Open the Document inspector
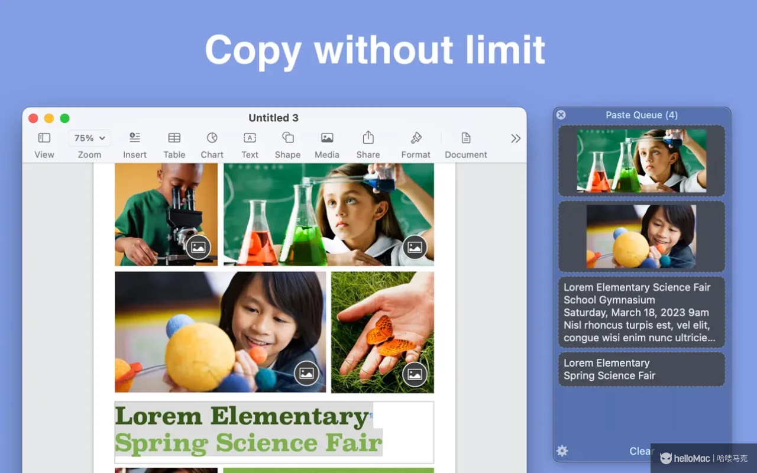Viewport: 757px width, 473px height. pos(466,138)
